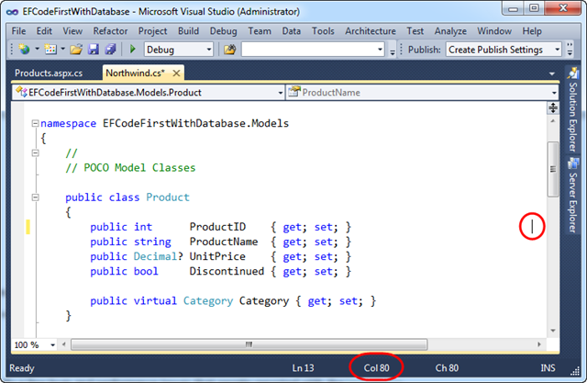Click the horizontal scrollbar left arrow
Viewport: 587px width, 383px height.
[x=64, y=344]
